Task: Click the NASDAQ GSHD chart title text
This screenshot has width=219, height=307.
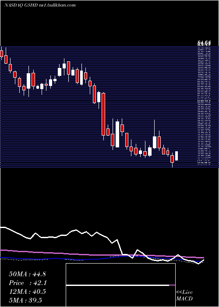Action: point(40,5)
